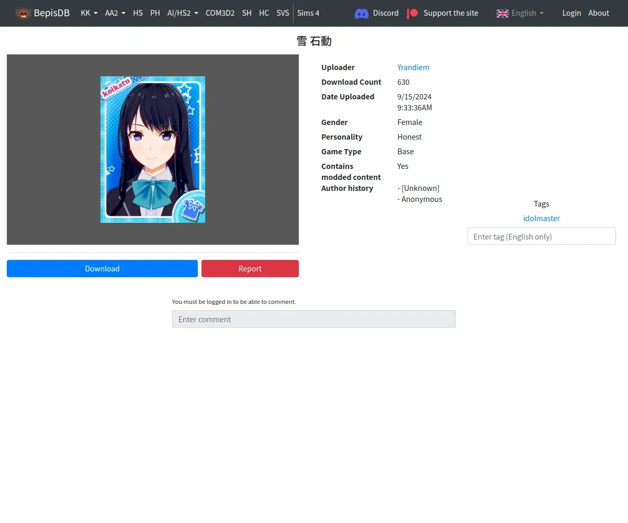
Task: Click the BepisDB site title
Action: 52,13
